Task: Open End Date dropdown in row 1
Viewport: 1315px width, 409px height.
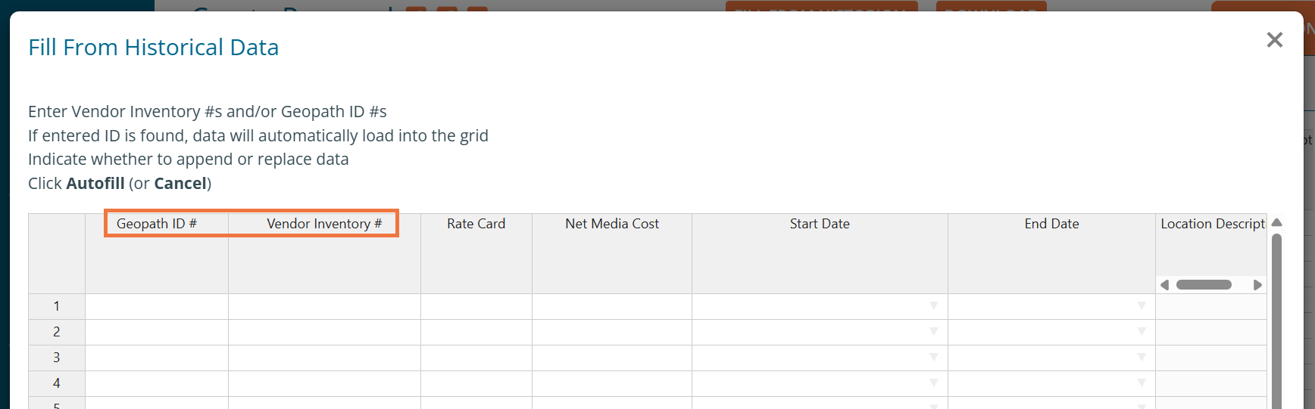Action: pos(1141,306)
